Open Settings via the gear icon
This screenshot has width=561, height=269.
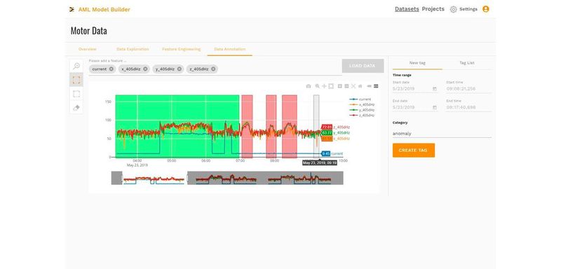453,10
